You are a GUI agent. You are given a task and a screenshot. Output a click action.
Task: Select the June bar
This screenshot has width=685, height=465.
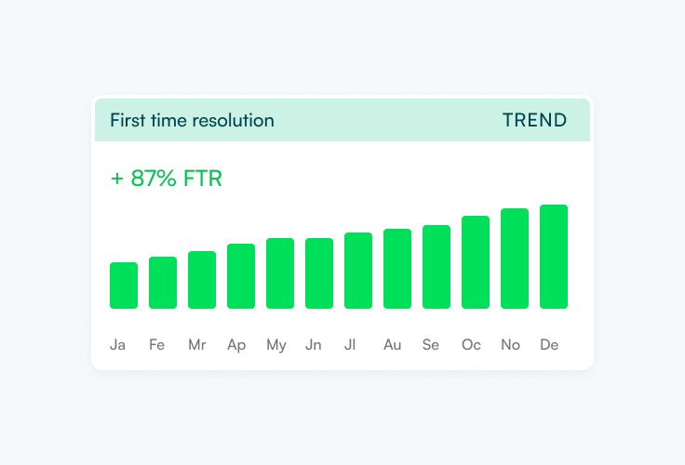click(319, 273)
